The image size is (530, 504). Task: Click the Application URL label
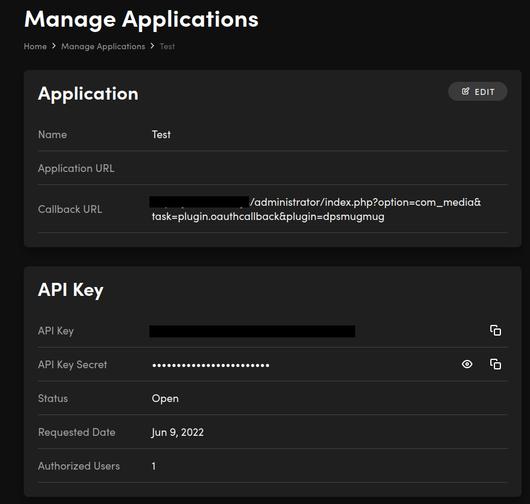76,168
